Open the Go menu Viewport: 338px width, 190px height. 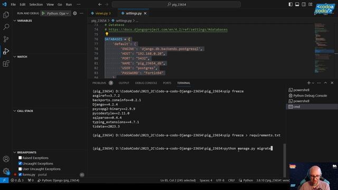pyautogui.click(x=60, y=4)
